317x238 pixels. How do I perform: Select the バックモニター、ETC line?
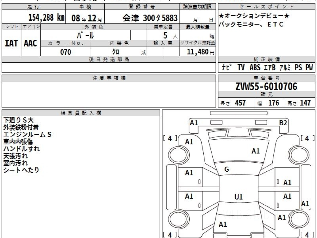(251, 24)
